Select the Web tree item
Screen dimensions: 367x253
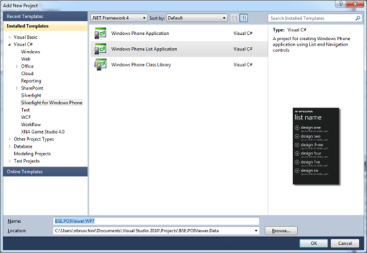coord(25,59)
